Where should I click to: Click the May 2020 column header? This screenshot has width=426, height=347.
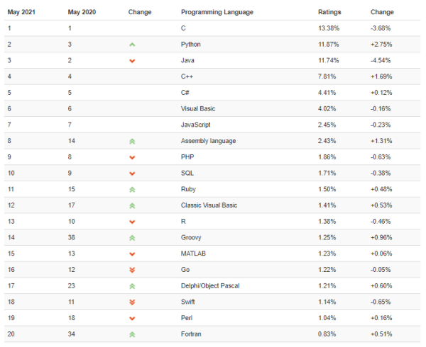pyautogui.click(x=82, y=12)
